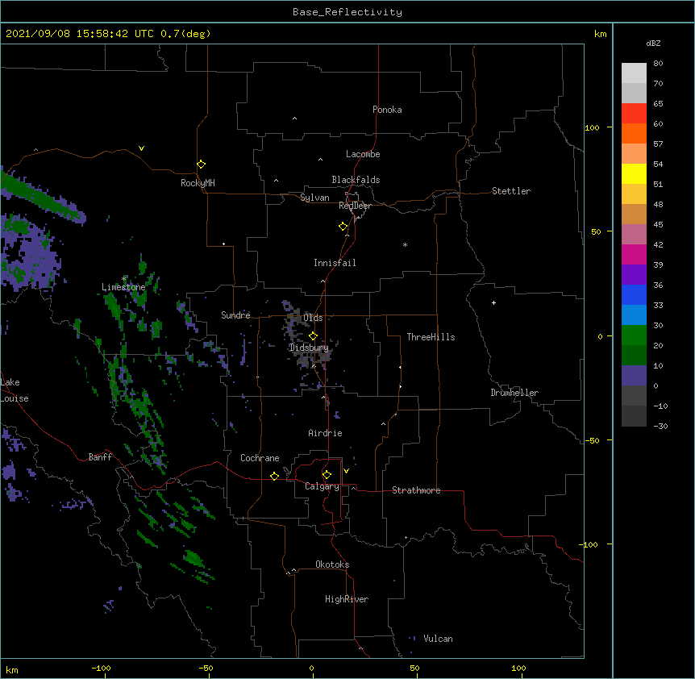The height and width of the screenshot is (679, 695).
Task: Click the yellow V marker east of Calgary
Action: pos(346,471)
